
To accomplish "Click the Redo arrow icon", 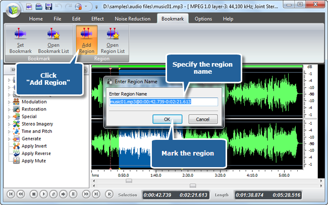I will [x=69, y=7].
